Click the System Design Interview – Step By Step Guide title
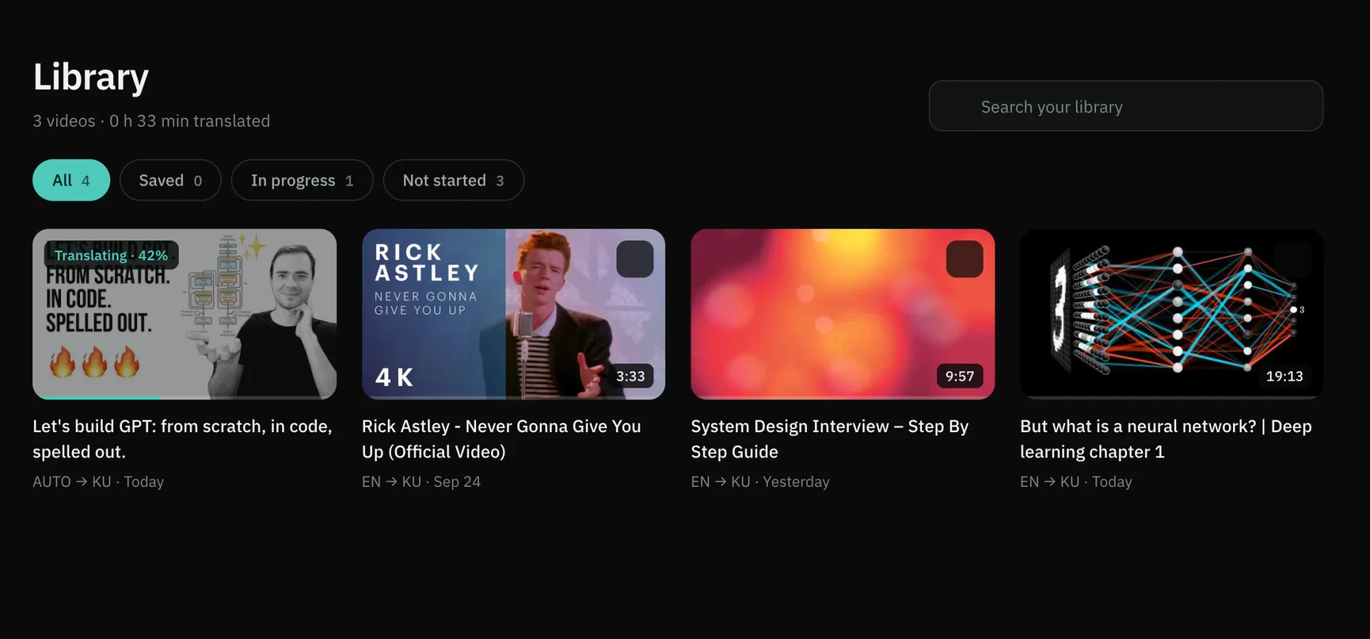The width and height of the screenshot is (1370, 639). [830, 439]
